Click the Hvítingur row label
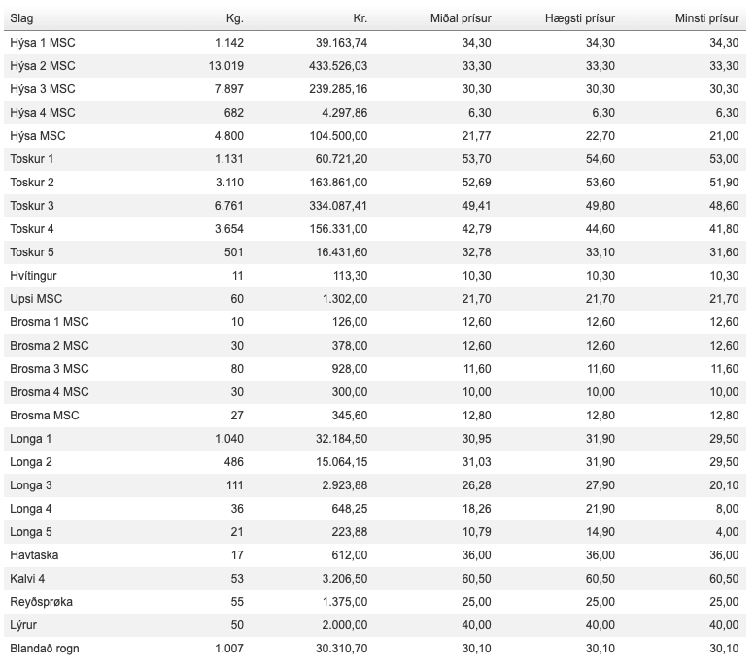Screen dimensions: 755x668 coord(33,276)
